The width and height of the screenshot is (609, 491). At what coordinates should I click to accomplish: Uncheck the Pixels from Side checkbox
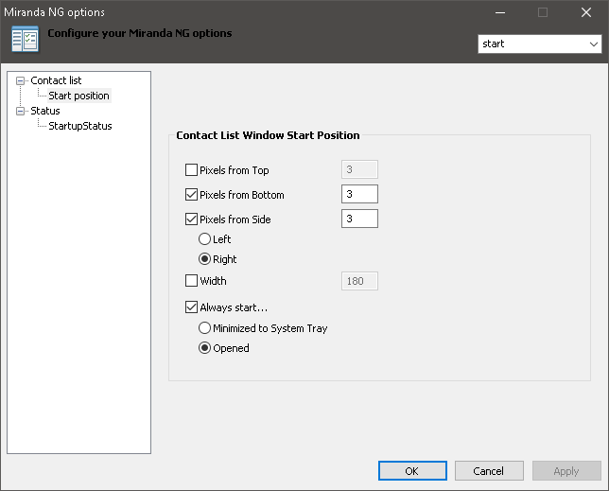[x=192, y=219]
